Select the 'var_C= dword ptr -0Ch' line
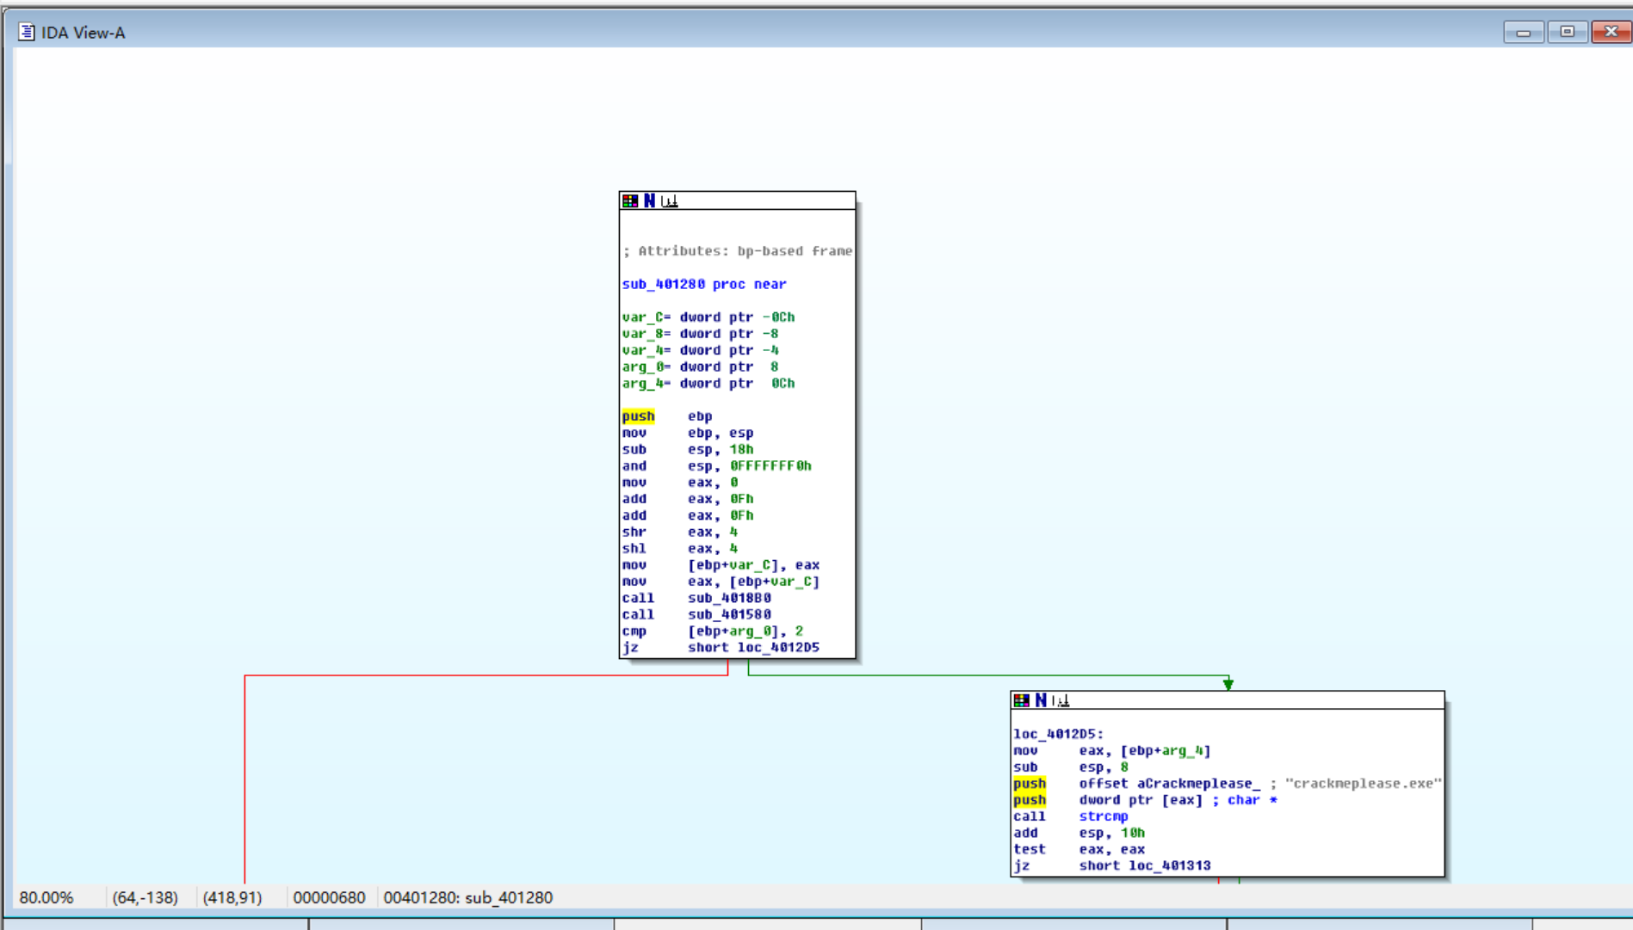The width and height of the screenshot is (1633, 930). [708, 317]
